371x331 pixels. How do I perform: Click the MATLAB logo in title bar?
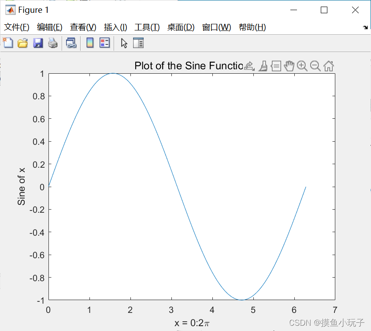pos(11,10)
